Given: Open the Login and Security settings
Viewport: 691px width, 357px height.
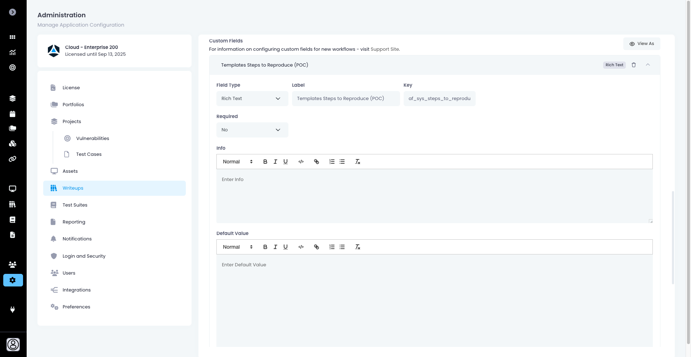Looking at the screenshot, I should (x=84, y=256).
